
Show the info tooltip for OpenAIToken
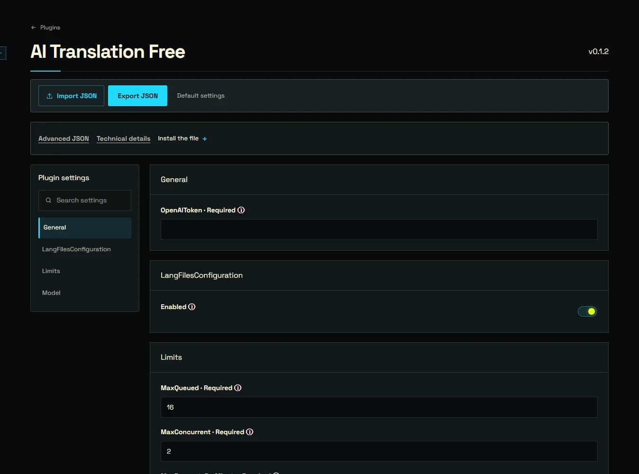(241, 210)
